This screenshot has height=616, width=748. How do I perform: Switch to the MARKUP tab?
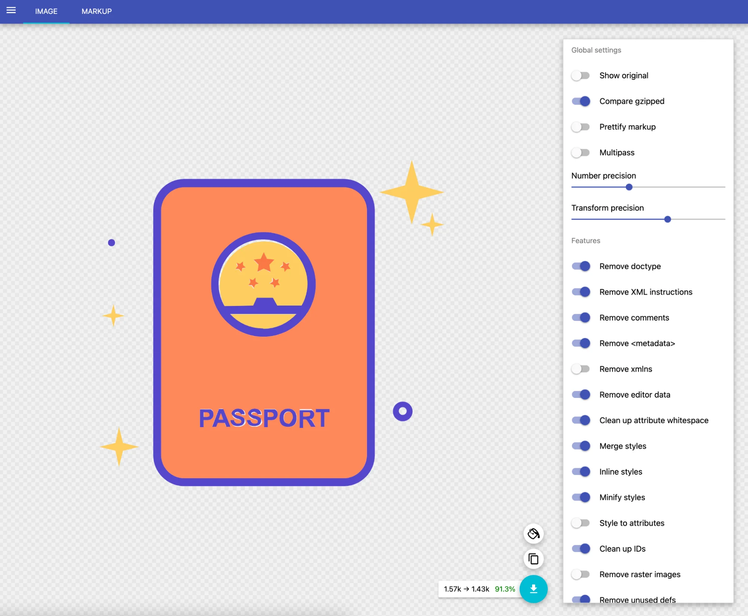pos(97,11)
